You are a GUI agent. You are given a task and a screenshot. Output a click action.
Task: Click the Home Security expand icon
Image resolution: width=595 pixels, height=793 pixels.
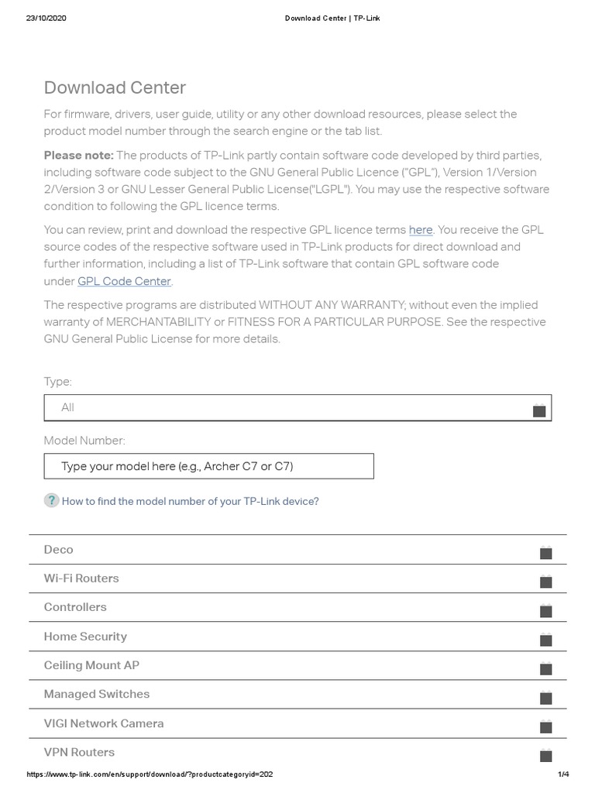pyautogui.click(x=545, y=639)
